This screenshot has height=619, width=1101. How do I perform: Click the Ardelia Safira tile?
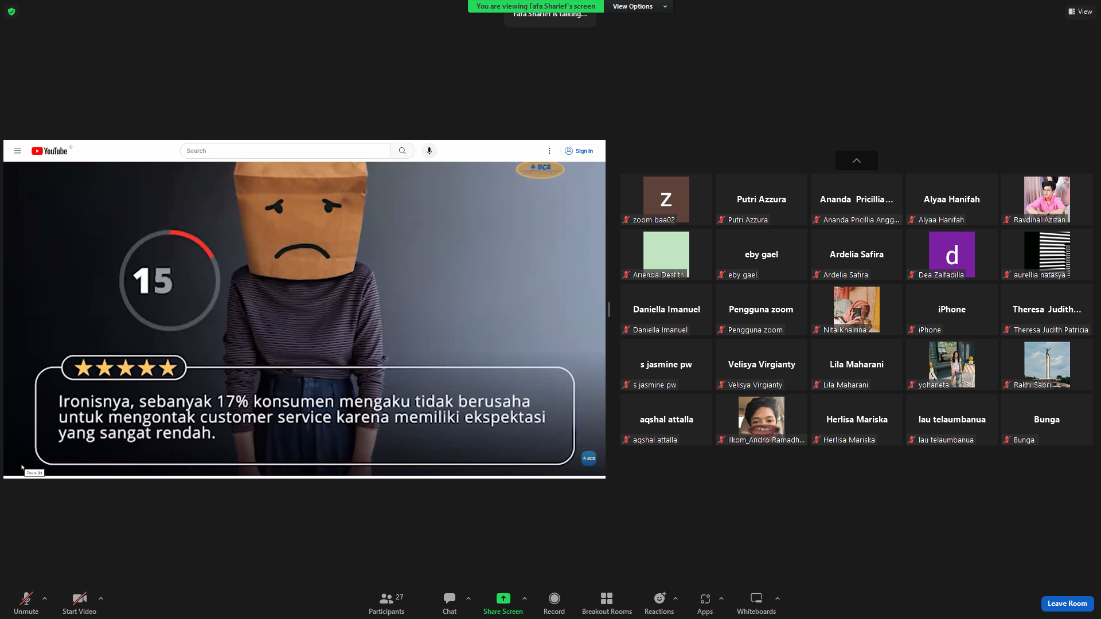point(857,254)
